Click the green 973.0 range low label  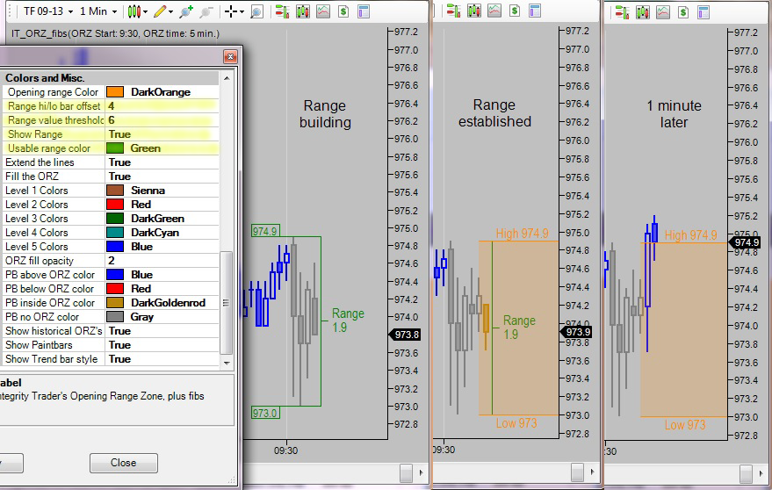point(265,413)
